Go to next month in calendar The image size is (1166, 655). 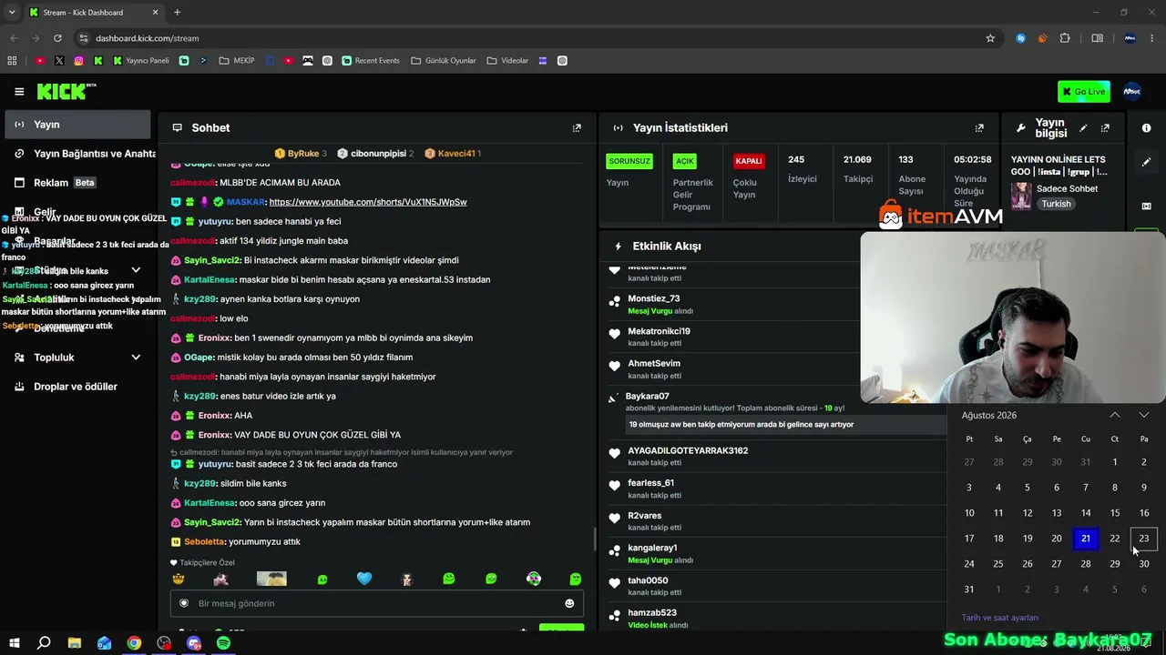tap(1144, 415)
